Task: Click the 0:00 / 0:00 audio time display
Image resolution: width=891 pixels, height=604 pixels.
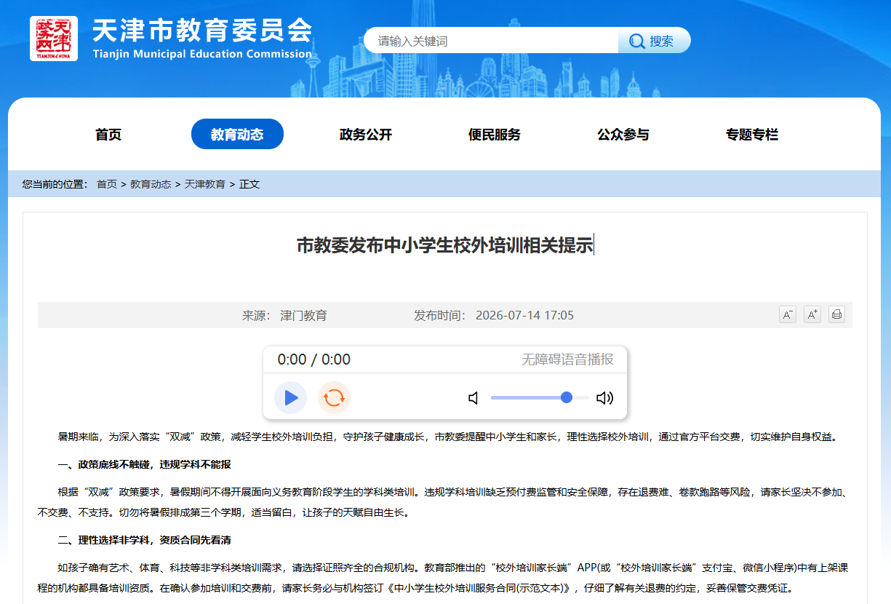Action: [x=314, y=359]
